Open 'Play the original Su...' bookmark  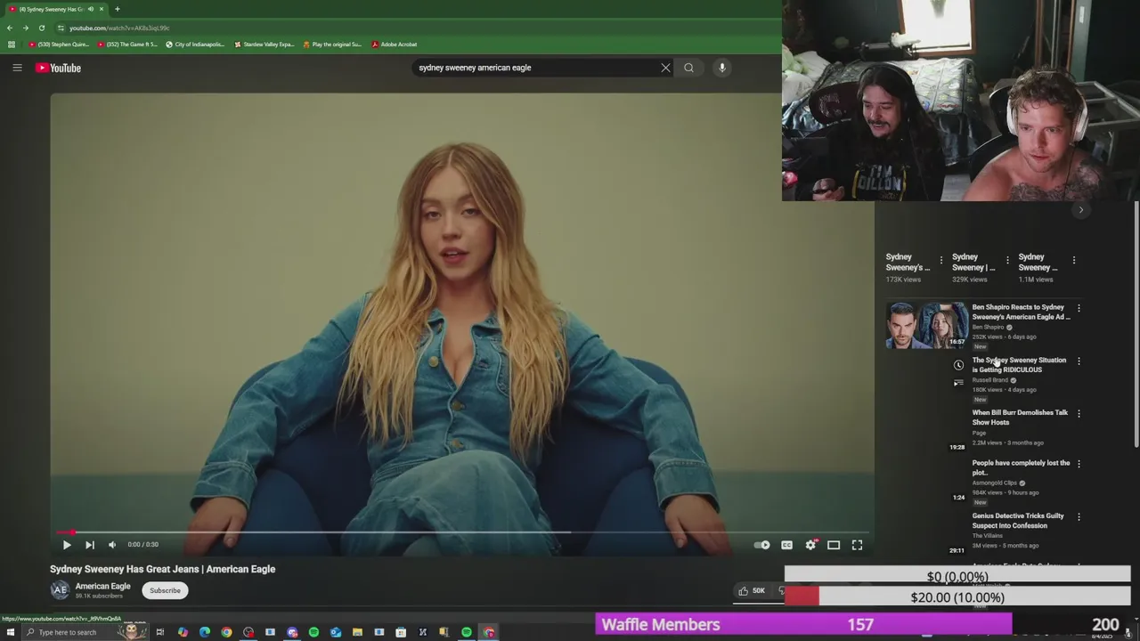click(332, 44)
